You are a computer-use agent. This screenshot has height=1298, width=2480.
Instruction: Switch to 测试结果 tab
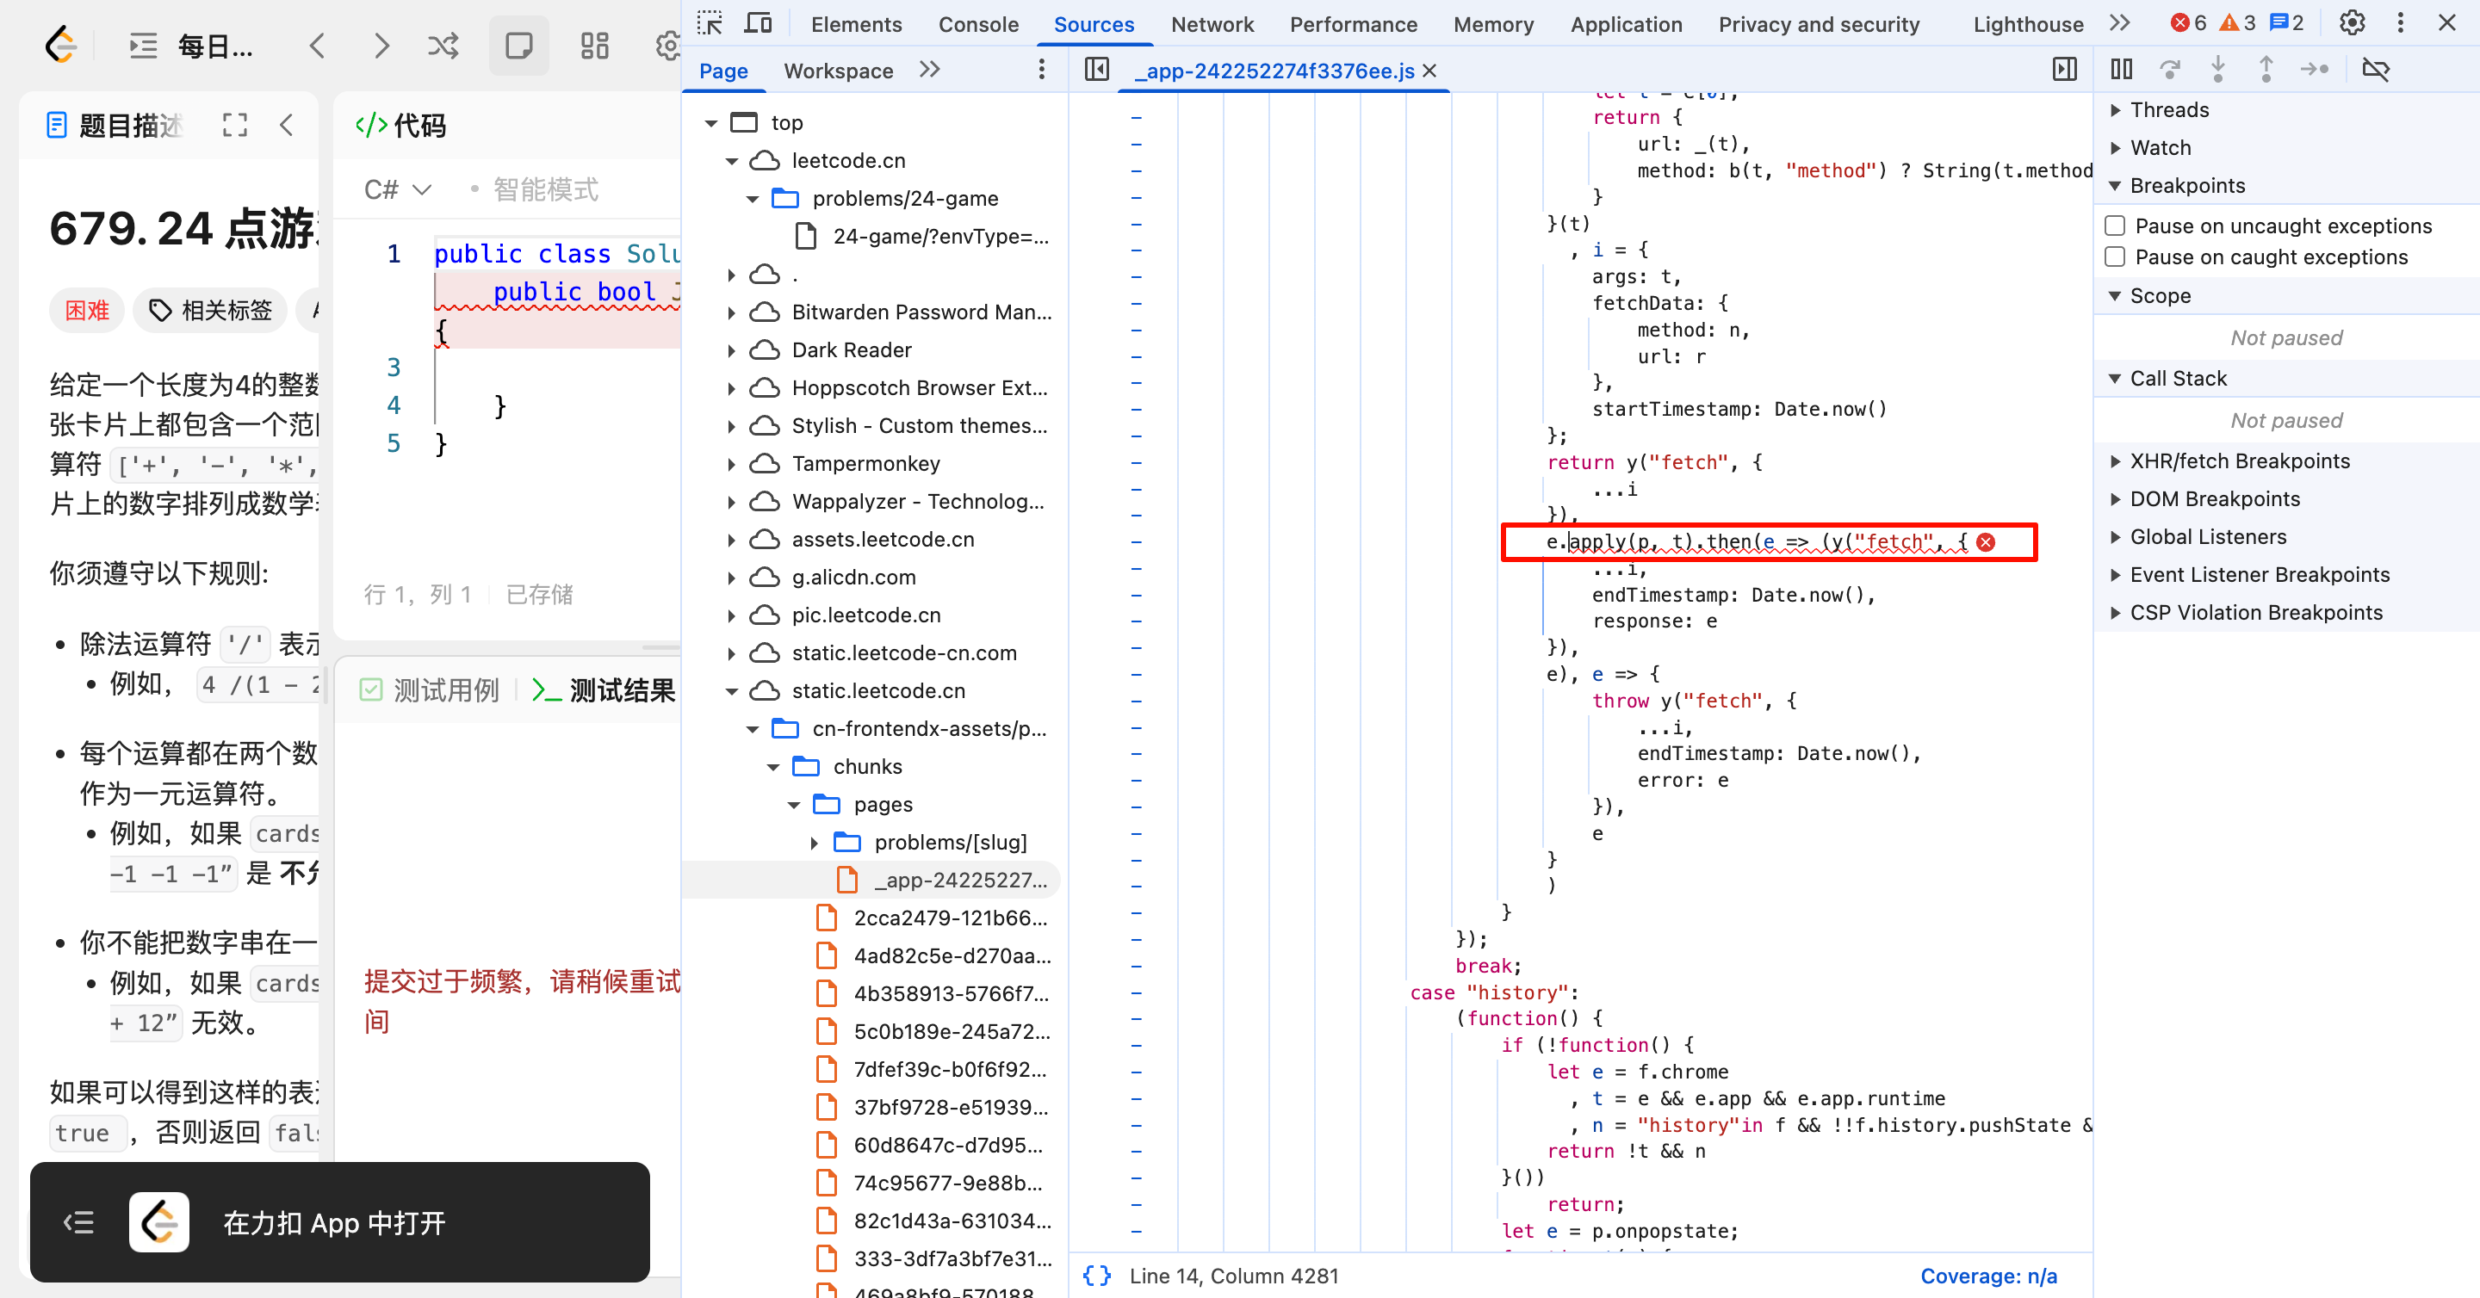(604, 690)
